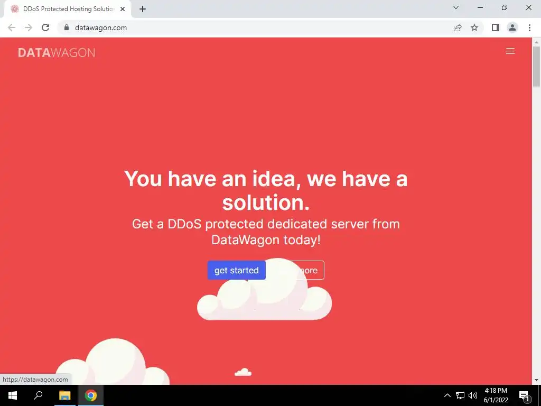The width and height of the screenshot is (541, 406).
Task: Click the Chrome taskbar icon
Action: [91, 395]
